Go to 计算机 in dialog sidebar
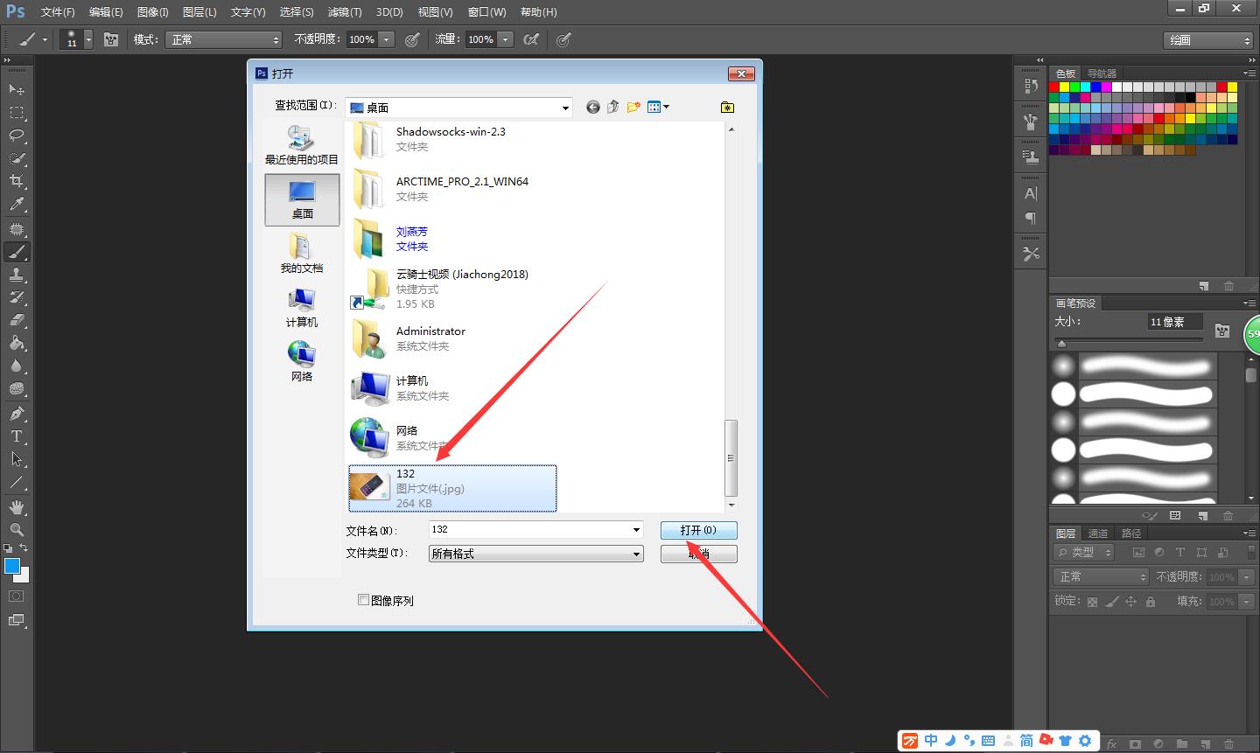Viewport: 1260px width, 753px height. [x=302, y=308]
